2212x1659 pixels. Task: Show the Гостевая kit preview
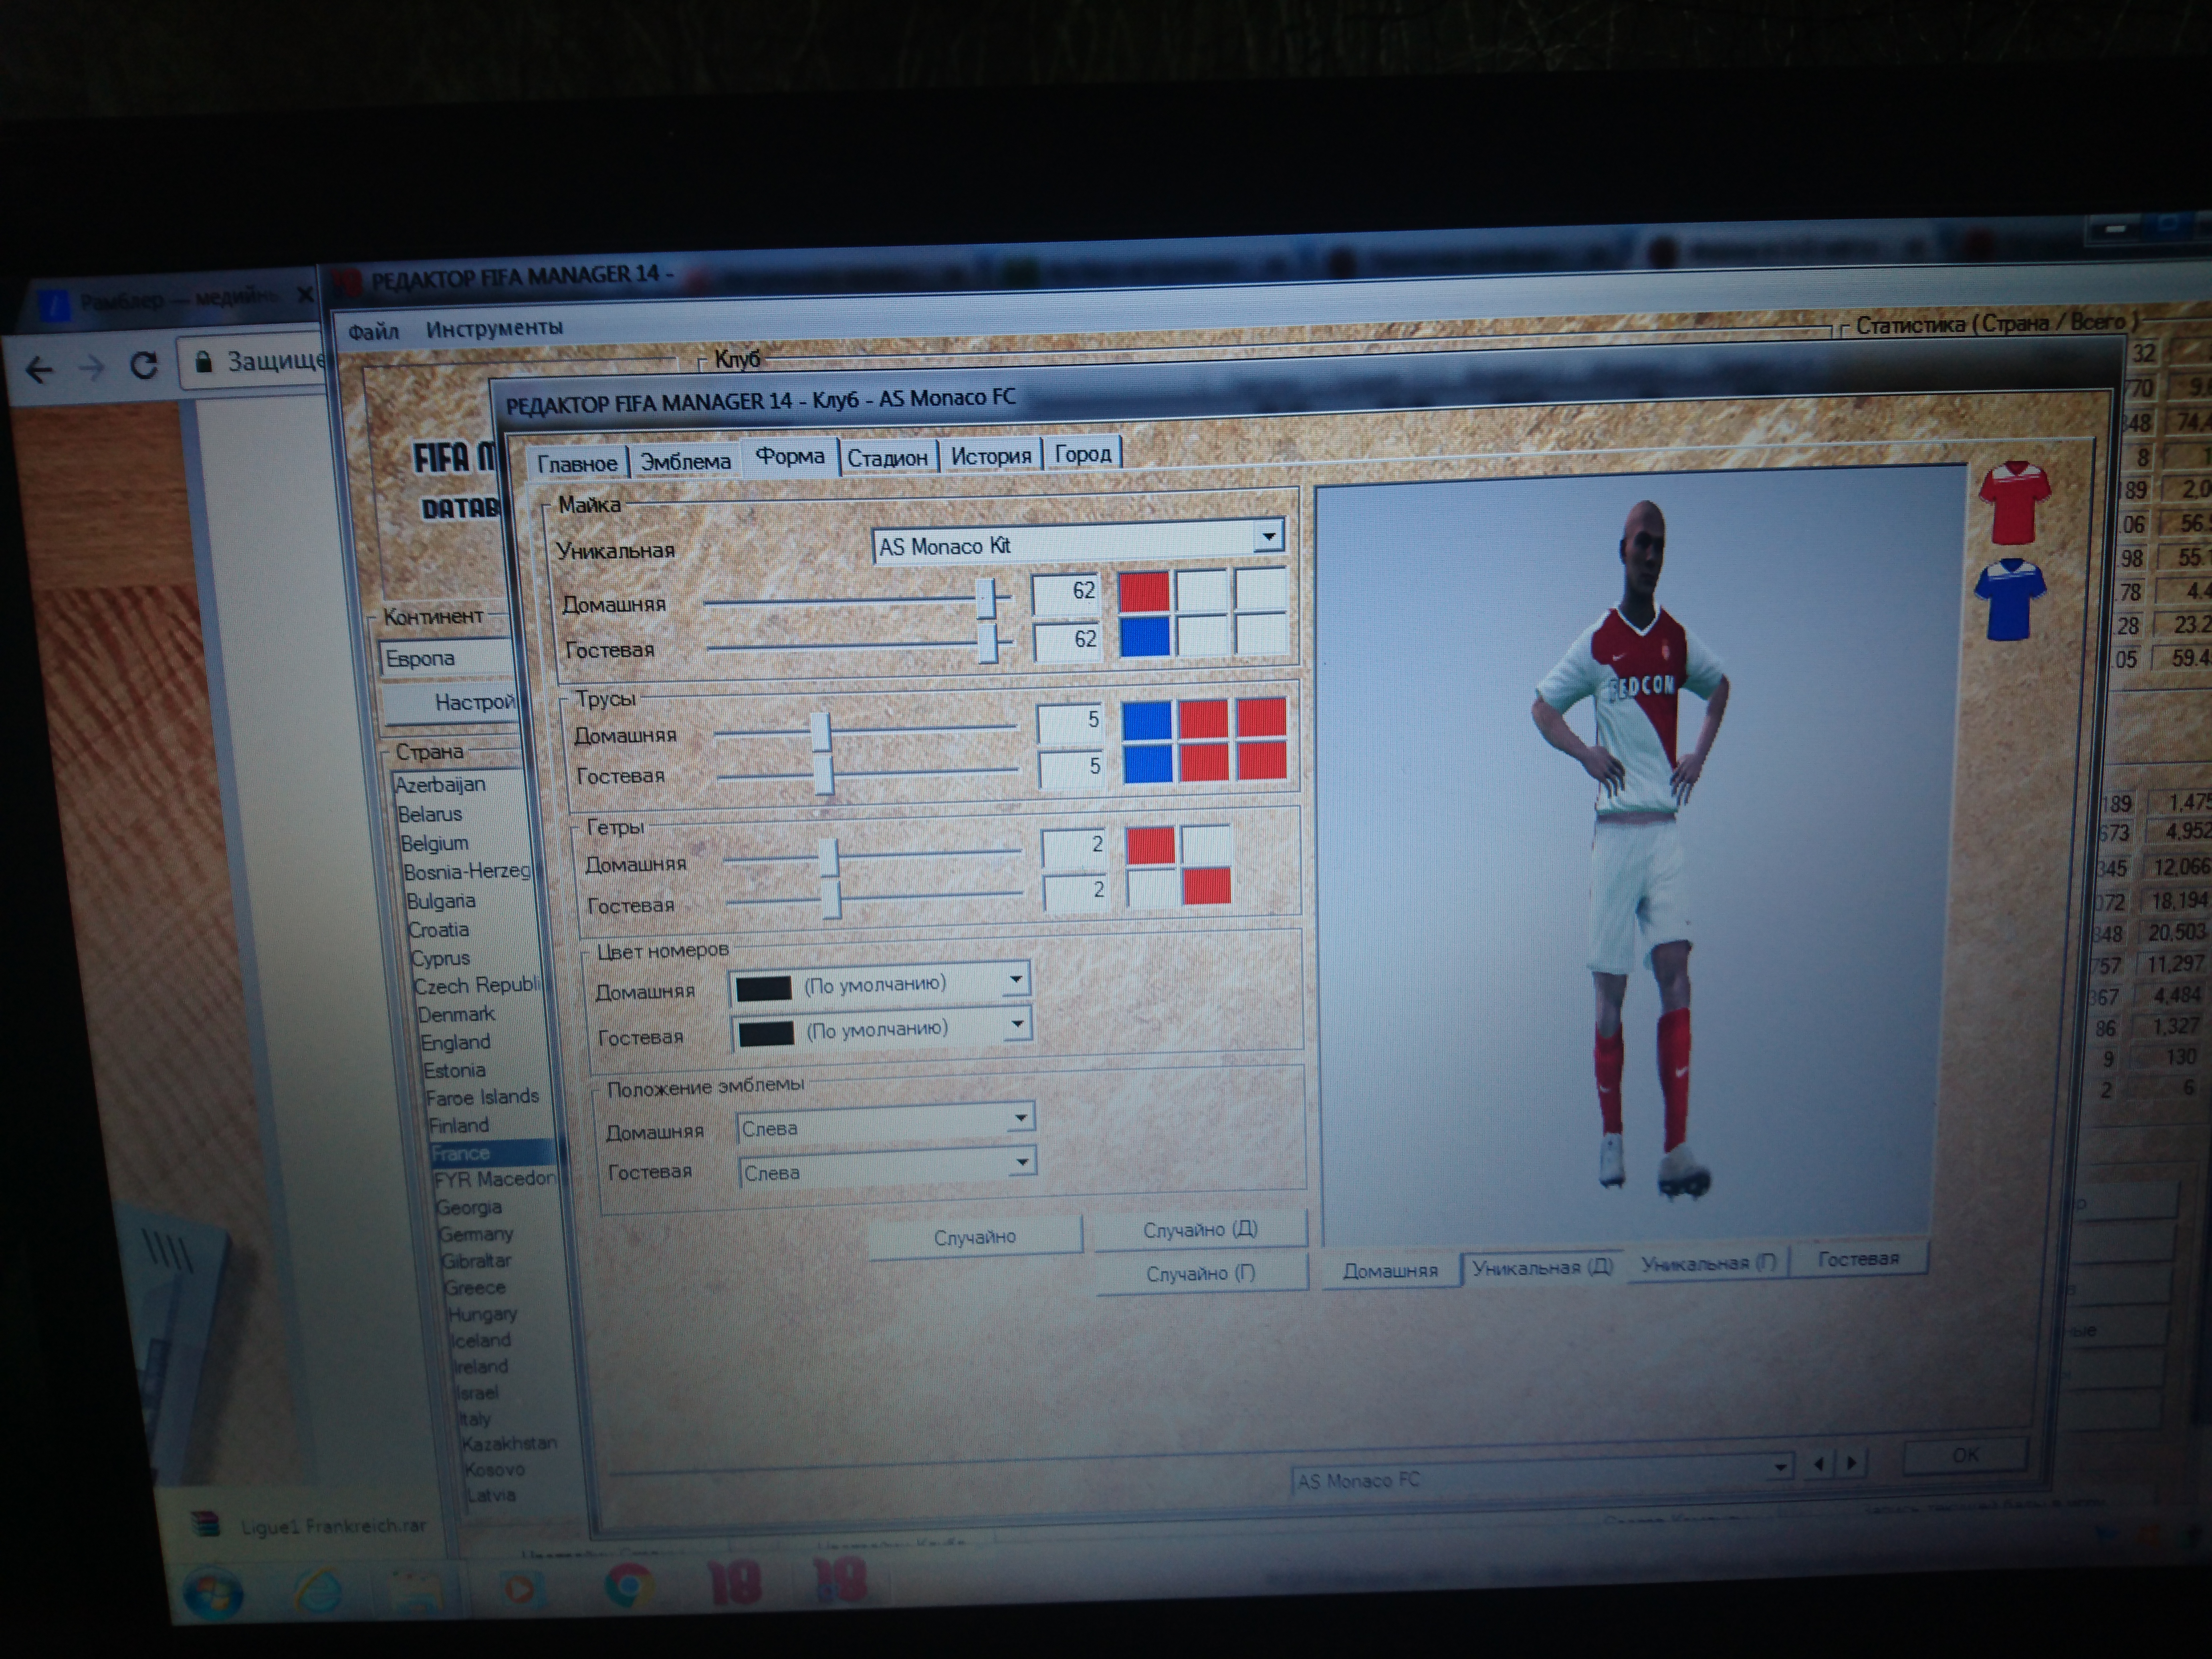[1858, 1259]
